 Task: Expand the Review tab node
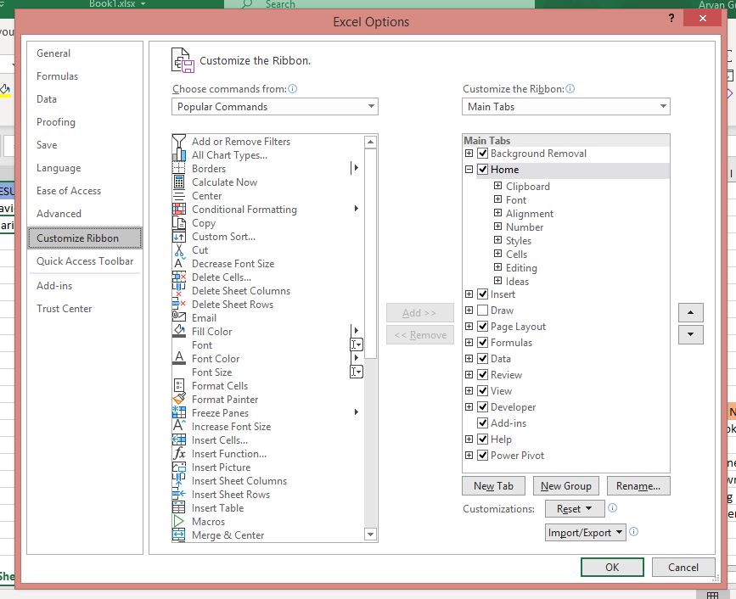[x=469, y=375]
